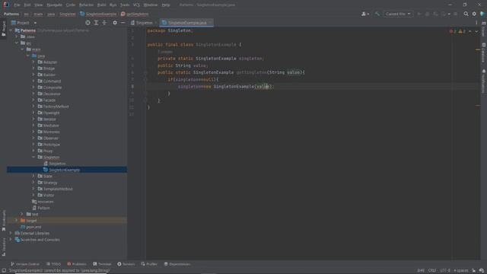Screen dimensions: 487x274
Task: Open the Maven side panel button
Action: [x=484, y=29]
